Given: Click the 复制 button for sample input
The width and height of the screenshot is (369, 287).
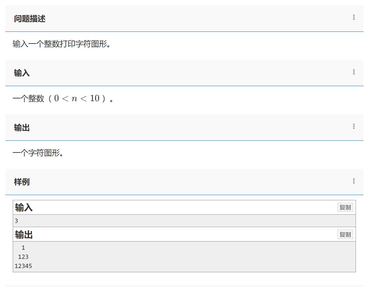Looking at the screenshot, I should tap(346, 207).
